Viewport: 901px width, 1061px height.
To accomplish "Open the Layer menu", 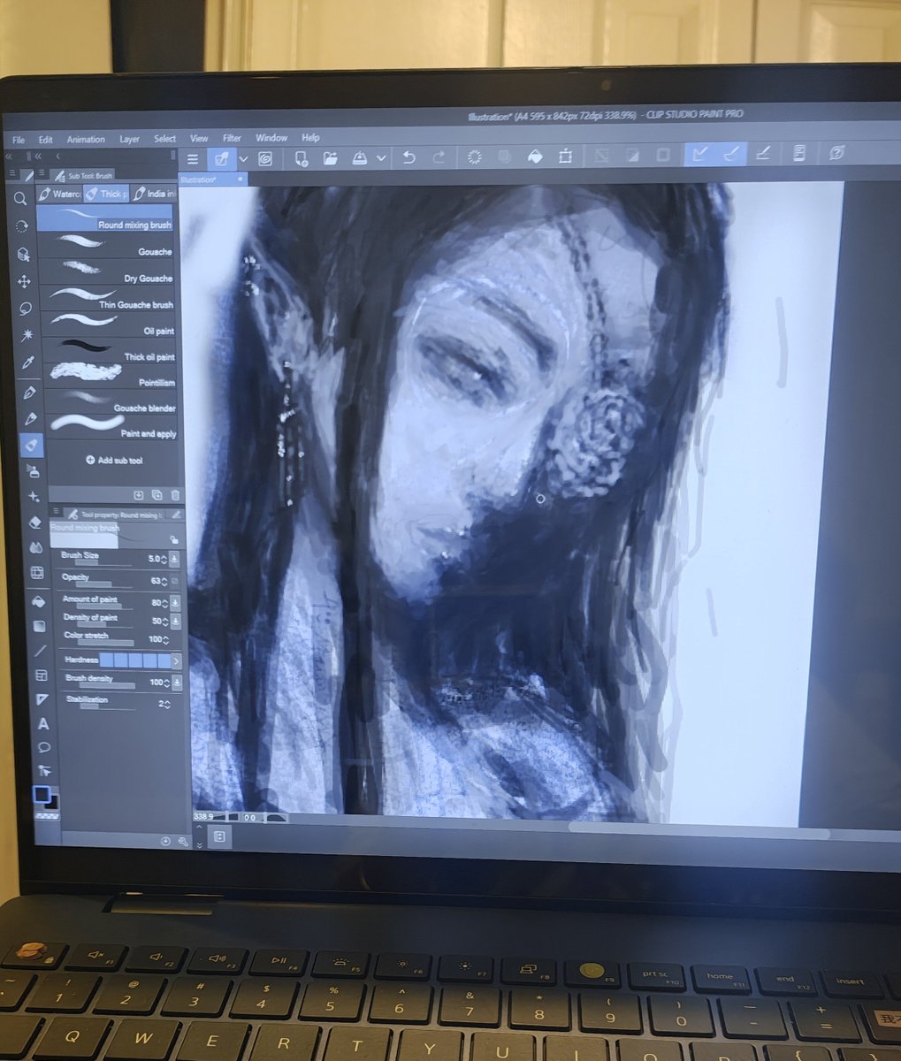I will pos(129,139).
